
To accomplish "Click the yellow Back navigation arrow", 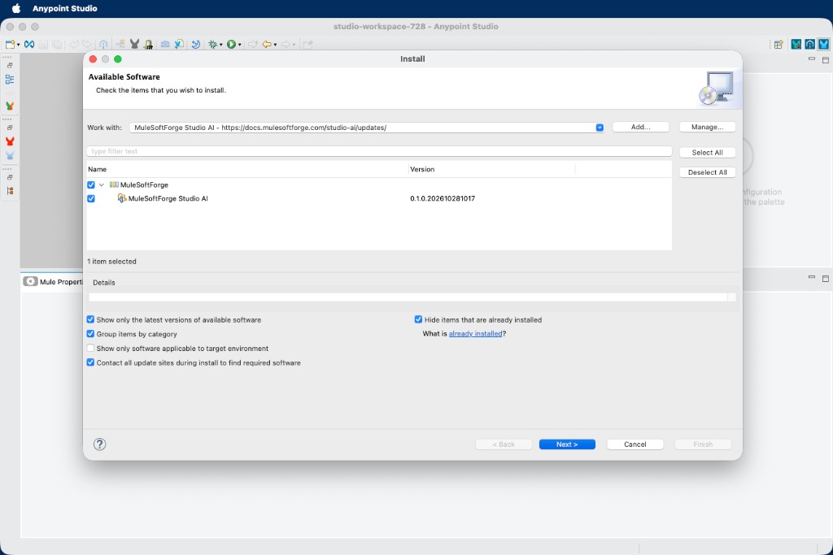I will 267,45.
